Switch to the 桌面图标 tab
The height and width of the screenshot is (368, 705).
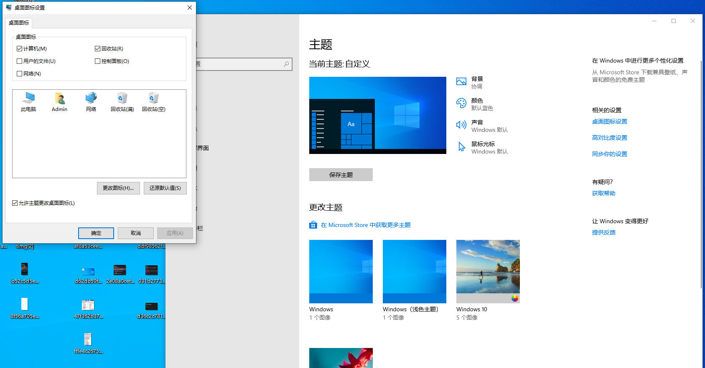tap(19, 23)
